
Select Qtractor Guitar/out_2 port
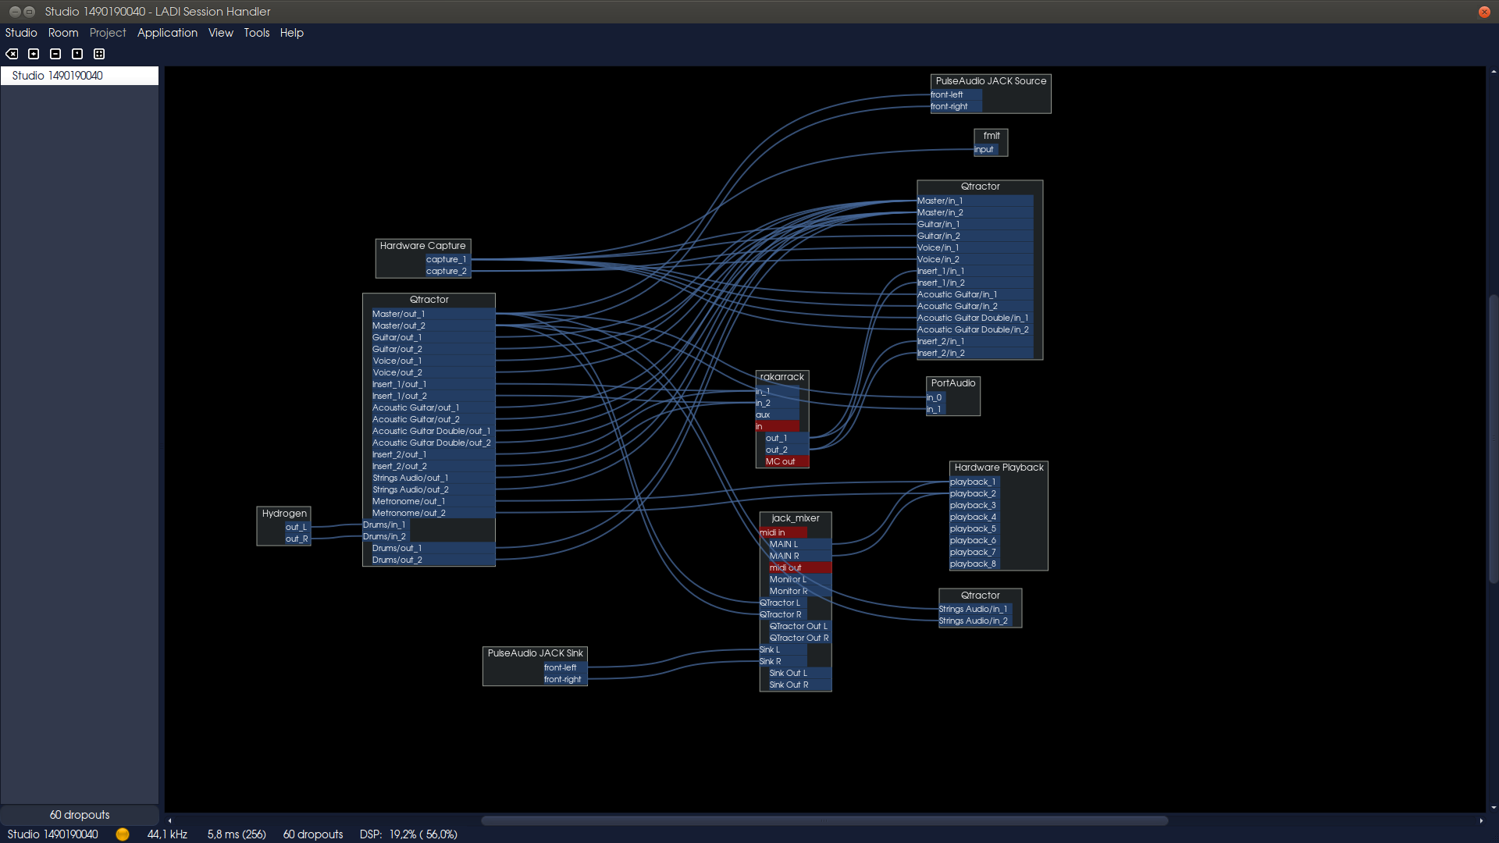[x=433, y=350]
